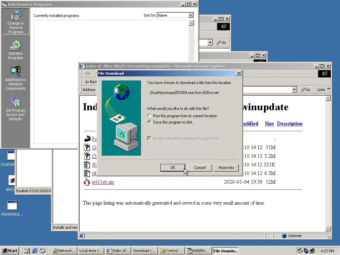Click scroll down arrow in IE page
The image size is (340, 255).
point(328,228)
